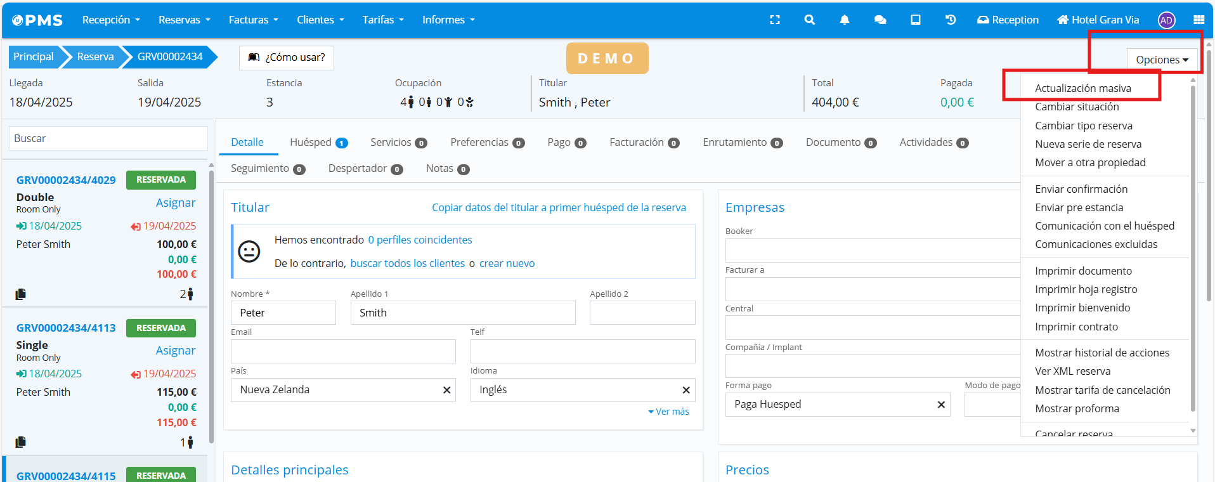The image size is (1215, 482).
Task: Click copy icon on GRV00002434/4029 room
Action: coord(21,294)
